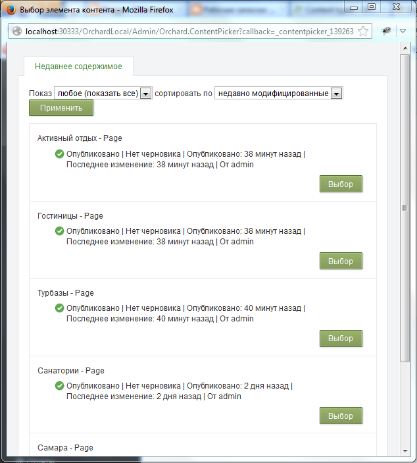Click Выбор for Активный отдых page
Image resolution: width=417 pixels, height=463 pixels.
(341, 184)
